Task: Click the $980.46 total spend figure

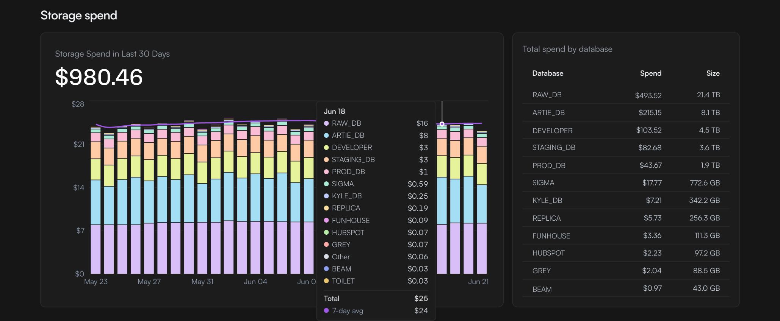Action: 99,77
